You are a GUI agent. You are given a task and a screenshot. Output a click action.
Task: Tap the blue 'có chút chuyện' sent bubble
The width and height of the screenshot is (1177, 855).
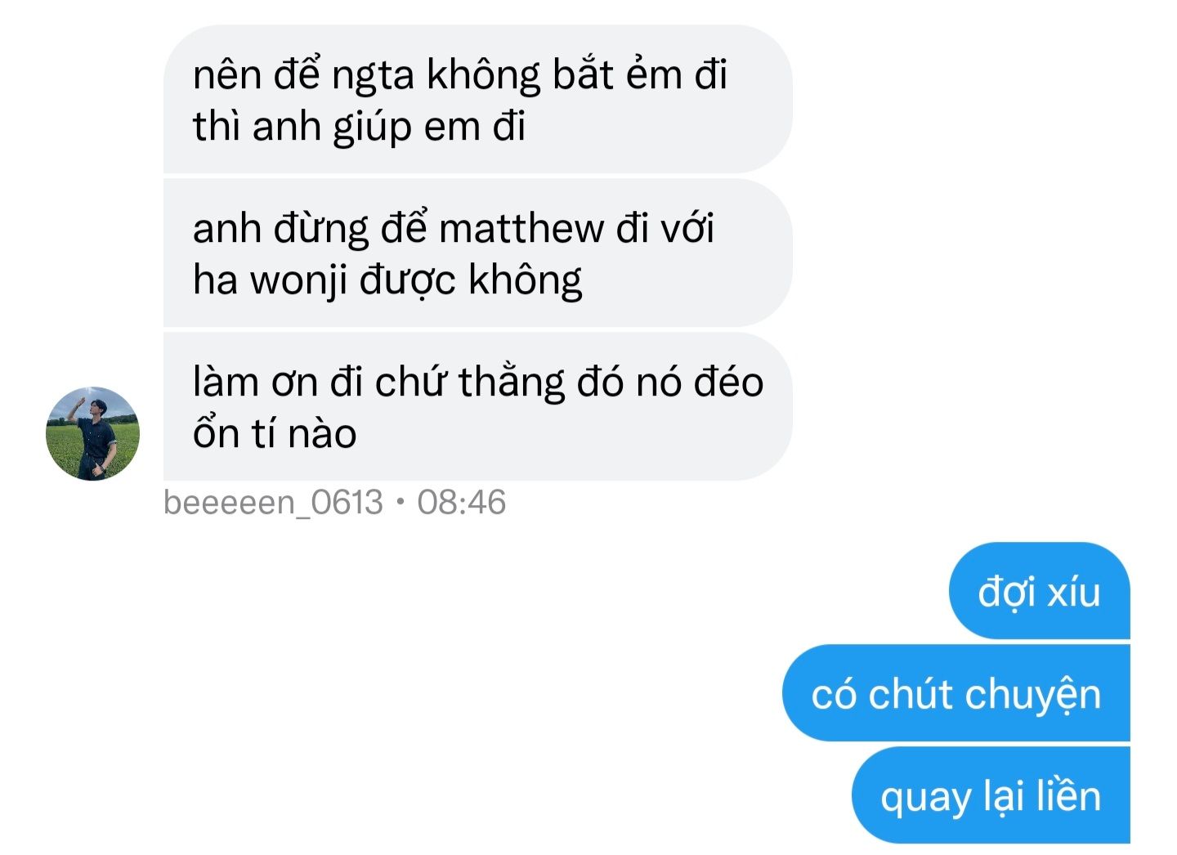click(955, 693)
